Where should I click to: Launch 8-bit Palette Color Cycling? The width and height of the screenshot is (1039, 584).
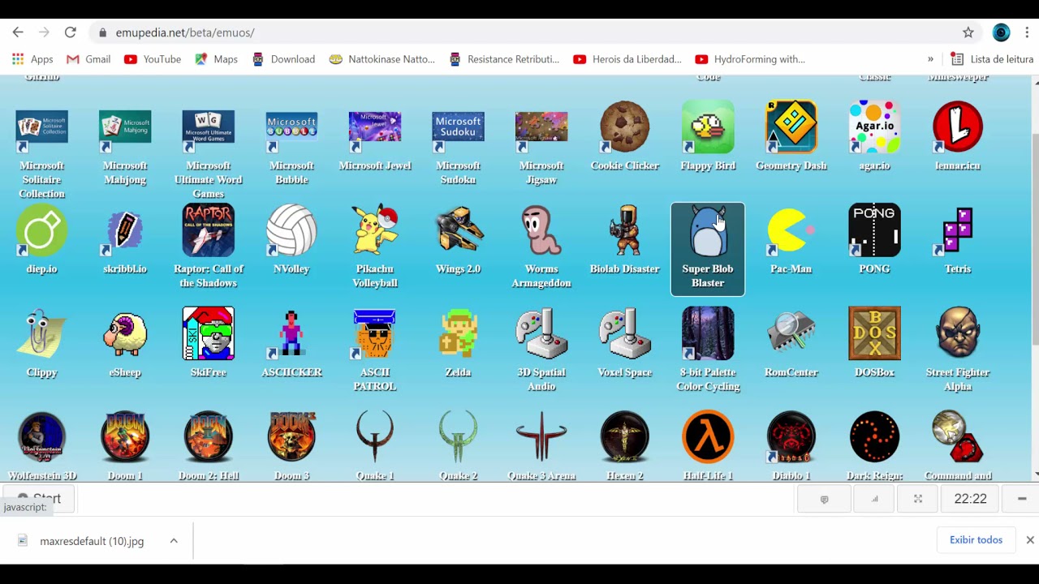tap(708, 334)
